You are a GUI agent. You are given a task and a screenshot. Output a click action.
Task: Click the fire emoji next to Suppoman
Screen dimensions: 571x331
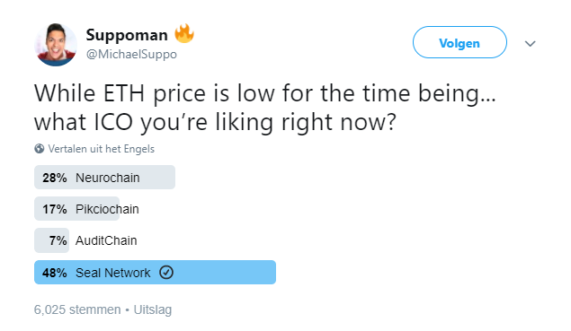coord(184,34)
